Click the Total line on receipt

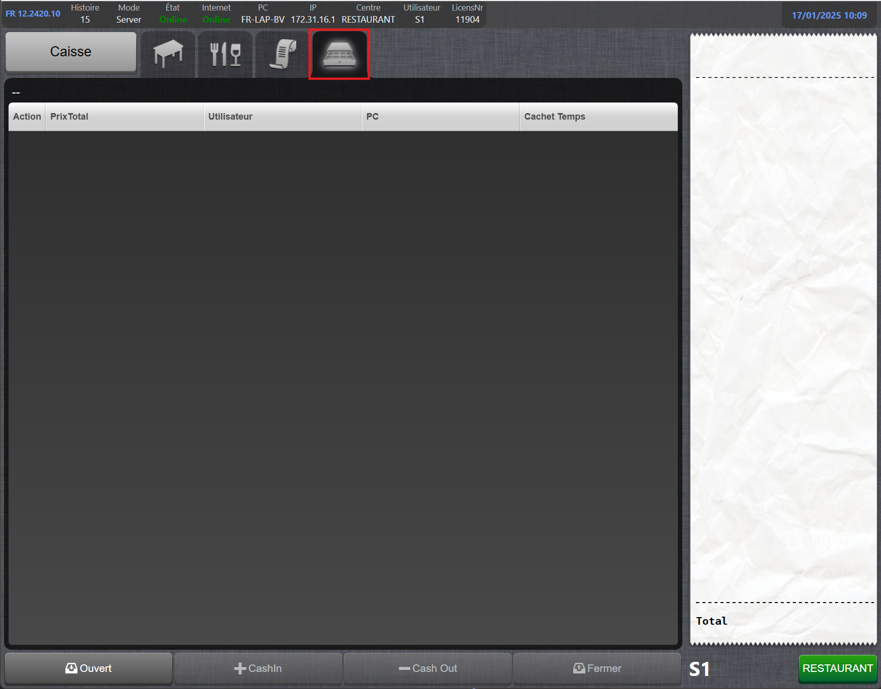pos(712,621)
